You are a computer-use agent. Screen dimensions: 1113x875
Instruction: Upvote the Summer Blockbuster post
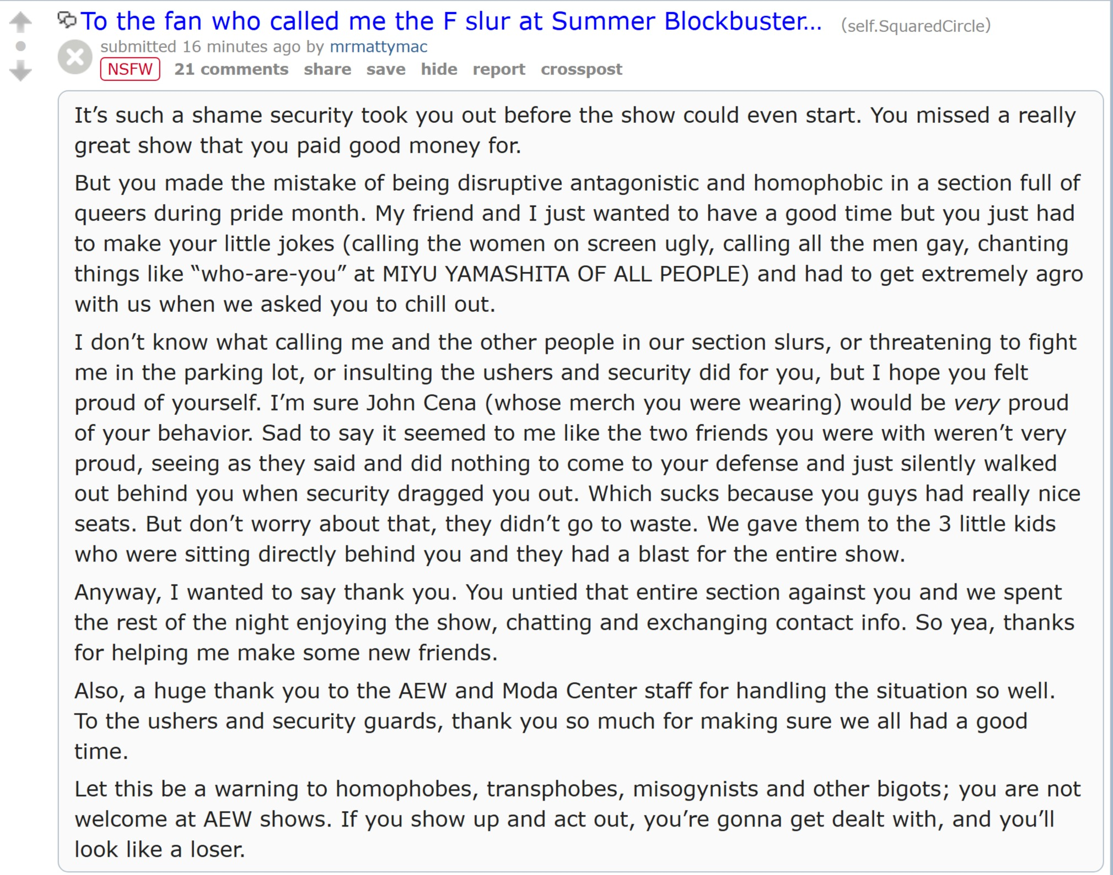[20, 22]
